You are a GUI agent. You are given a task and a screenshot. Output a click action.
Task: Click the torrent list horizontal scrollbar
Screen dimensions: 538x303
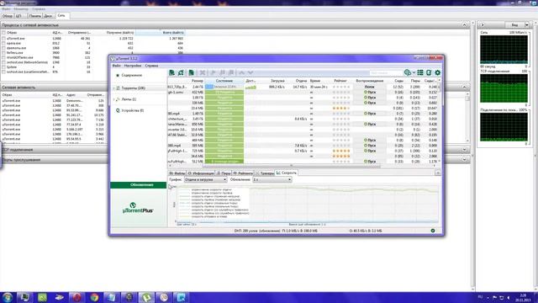[291, 166]
